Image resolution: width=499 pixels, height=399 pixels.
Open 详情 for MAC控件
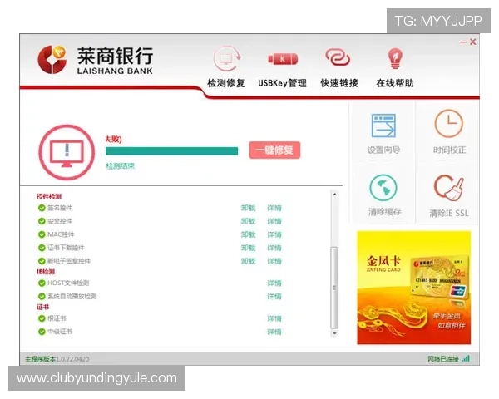tap(274, 234)
